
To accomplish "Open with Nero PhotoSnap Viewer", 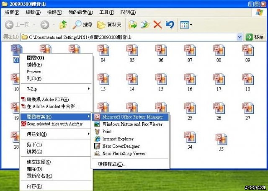I will click(130, 154).
